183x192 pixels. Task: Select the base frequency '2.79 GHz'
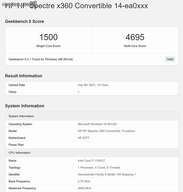point(84,181)
